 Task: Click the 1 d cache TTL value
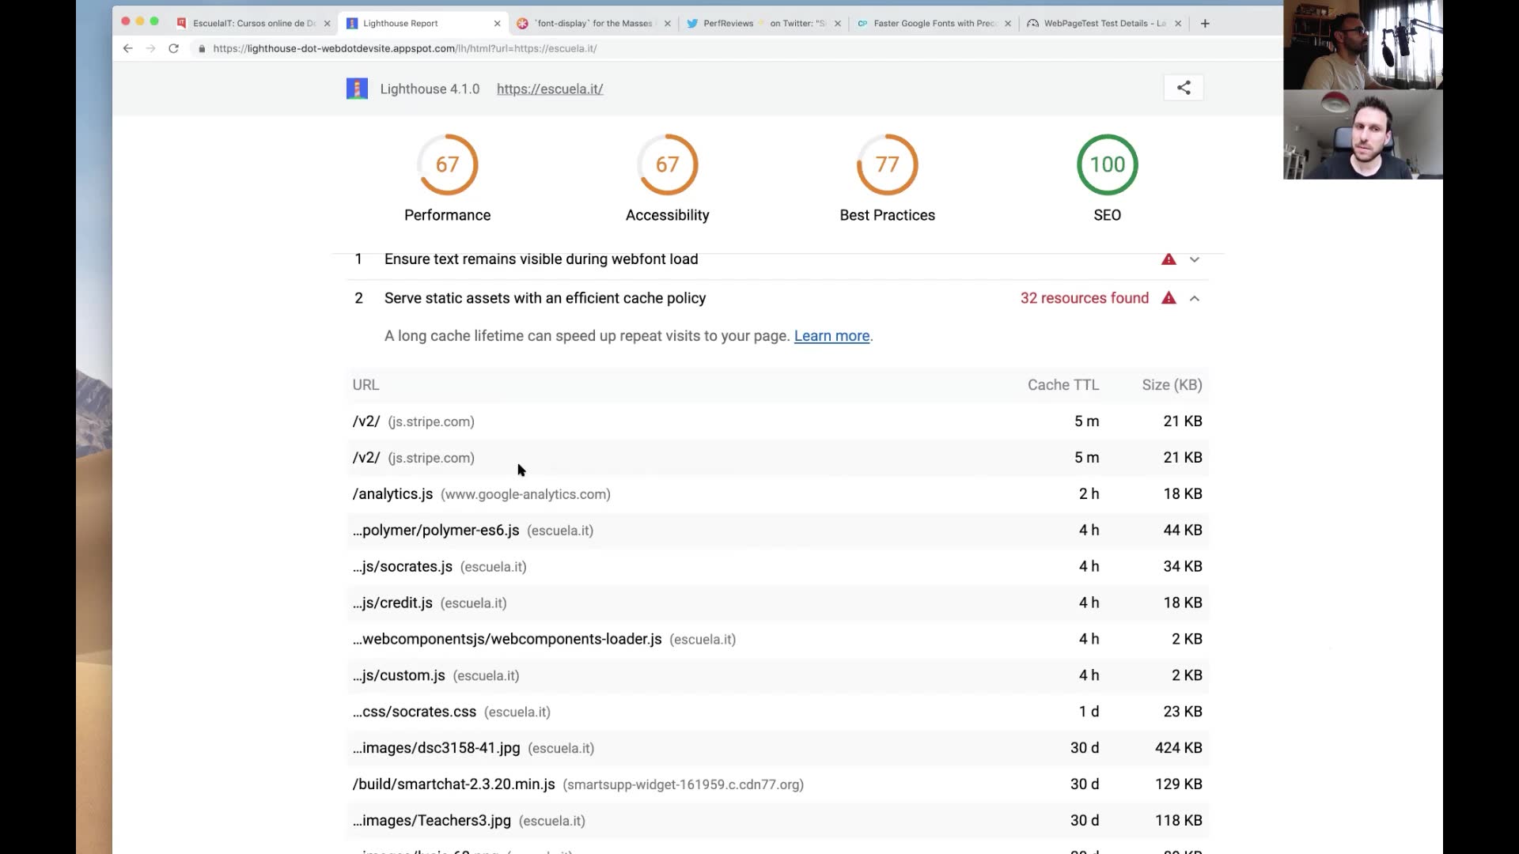click(x=1089, y=712)
